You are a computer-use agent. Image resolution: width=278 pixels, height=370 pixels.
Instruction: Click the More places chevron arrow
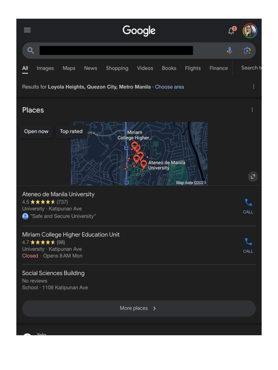click(155, 309)
